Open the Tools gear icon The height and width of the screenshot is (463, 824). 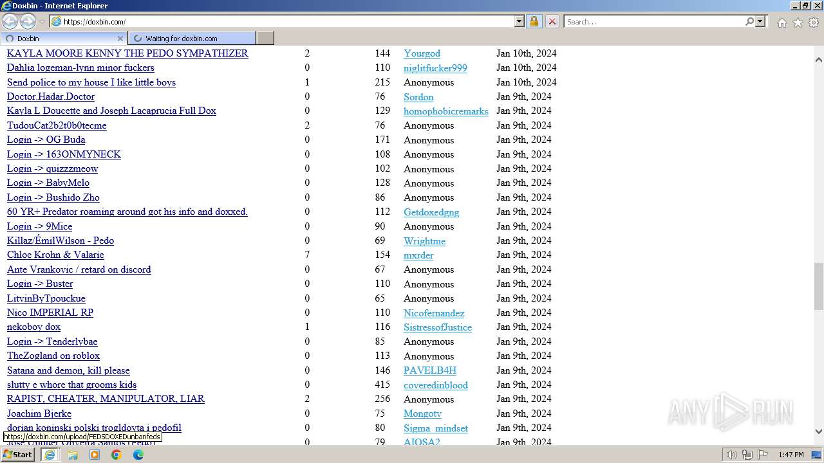click(x=814, y=23)
